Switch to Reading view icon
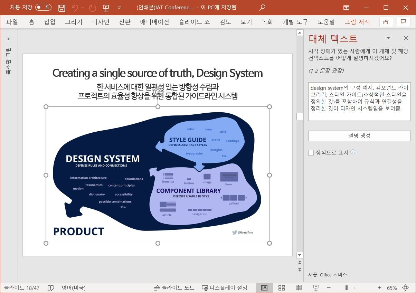Viewport: 416px width, 293px height. coord(299,288)
